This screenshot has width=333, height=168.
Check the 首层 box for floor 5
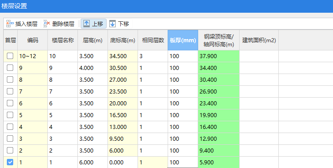pyautogui.click(x=10, y=115)
